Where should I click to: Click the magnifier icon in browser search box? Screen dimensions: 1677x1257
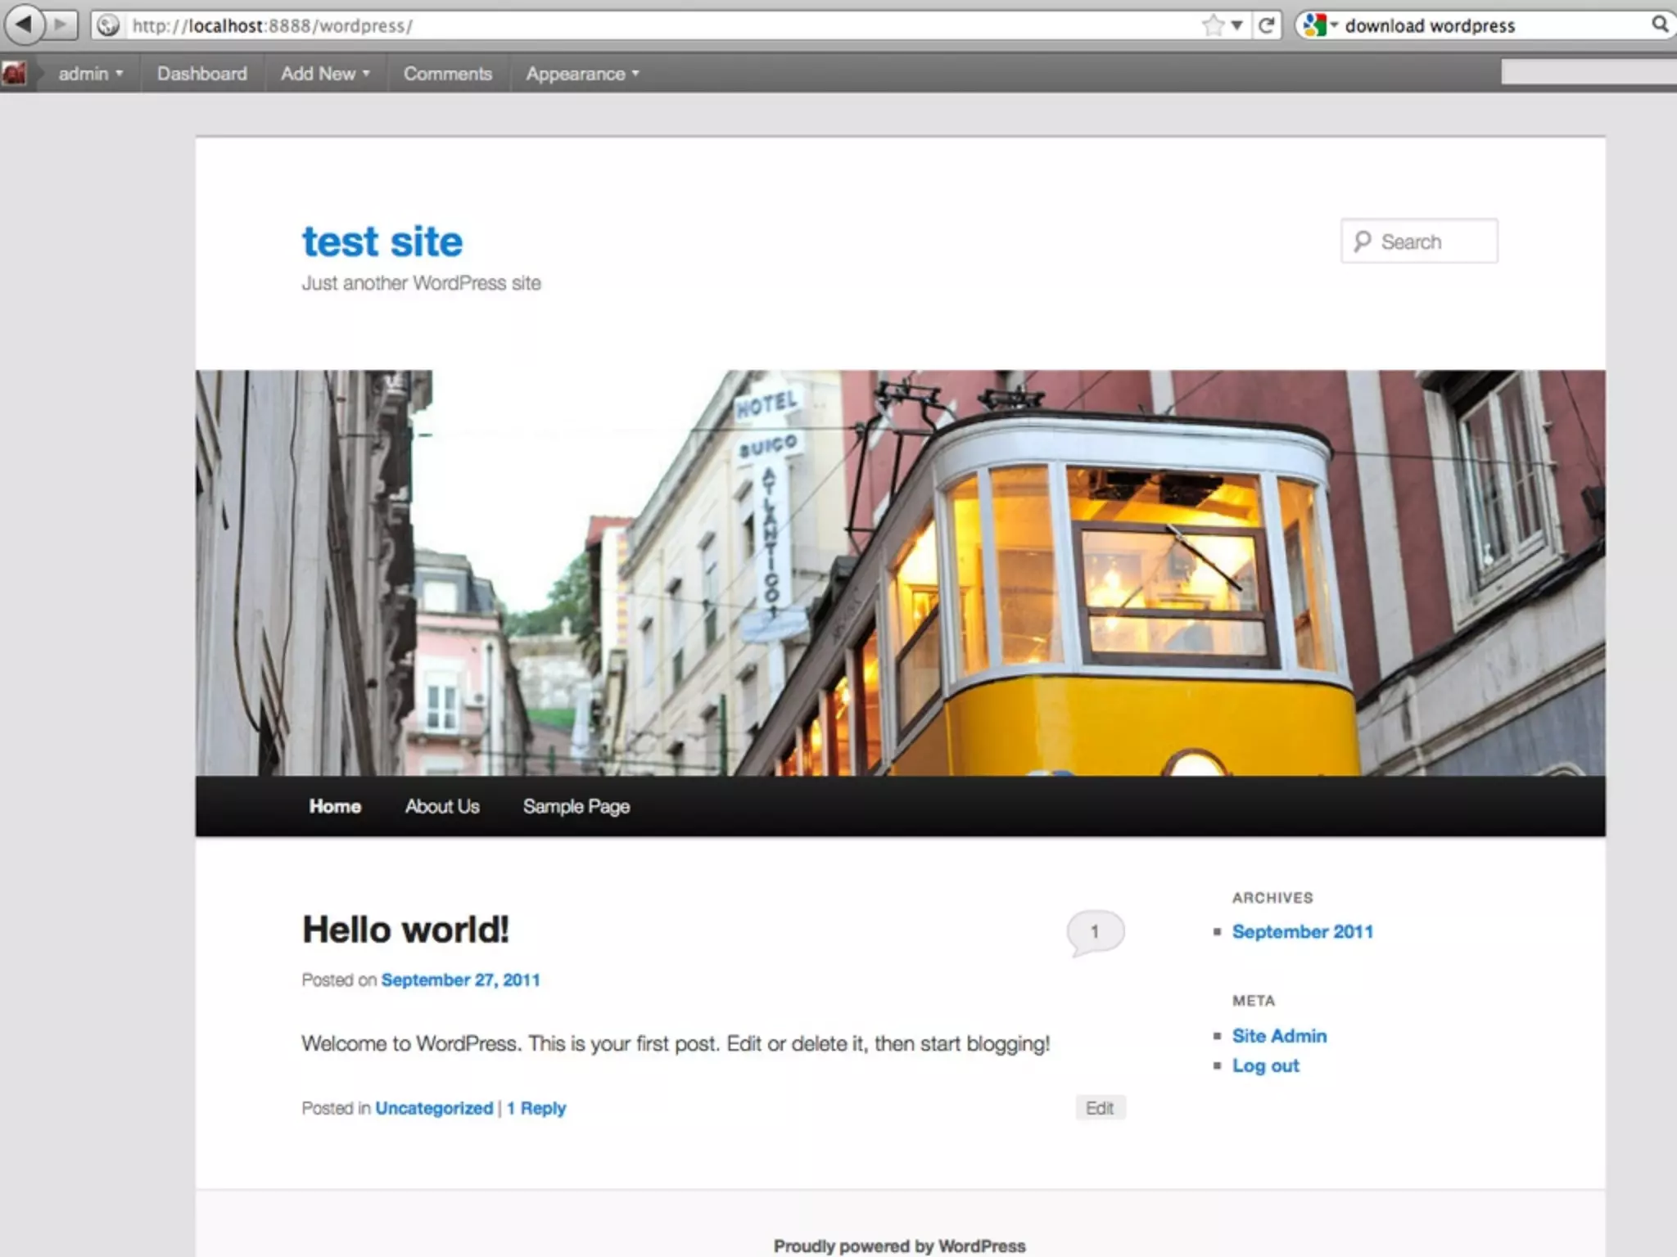pos(1659,25)
